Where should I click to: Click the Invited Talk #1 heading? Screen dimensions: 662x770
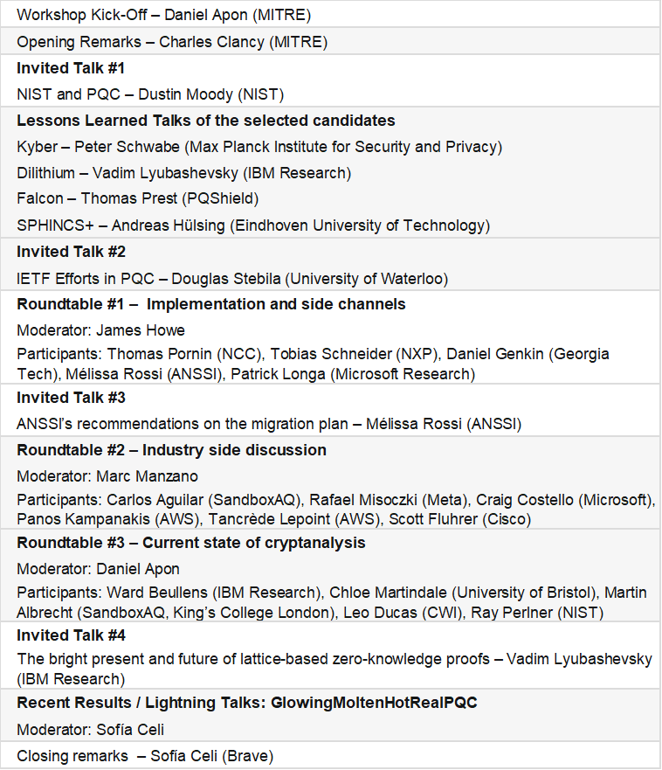(x=71, y=68)
